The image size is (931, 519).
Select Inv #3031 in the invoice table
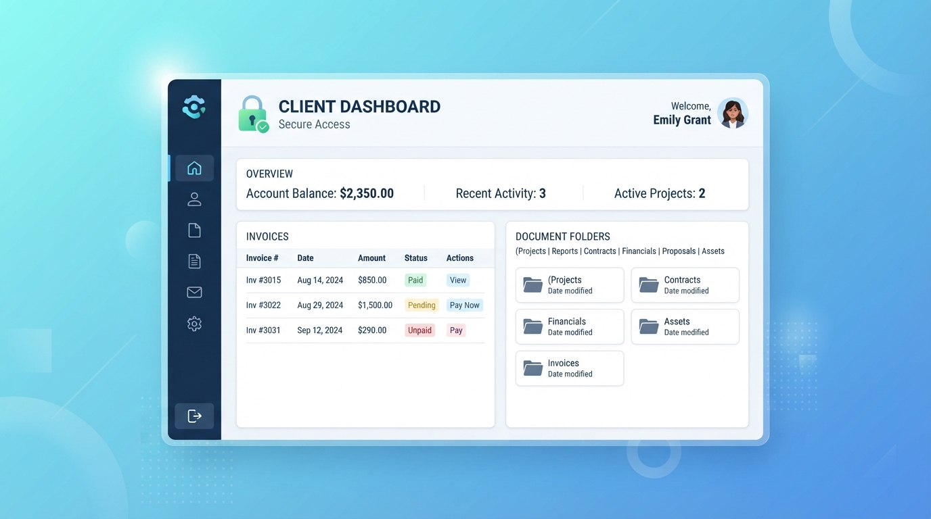pos(263,330)
